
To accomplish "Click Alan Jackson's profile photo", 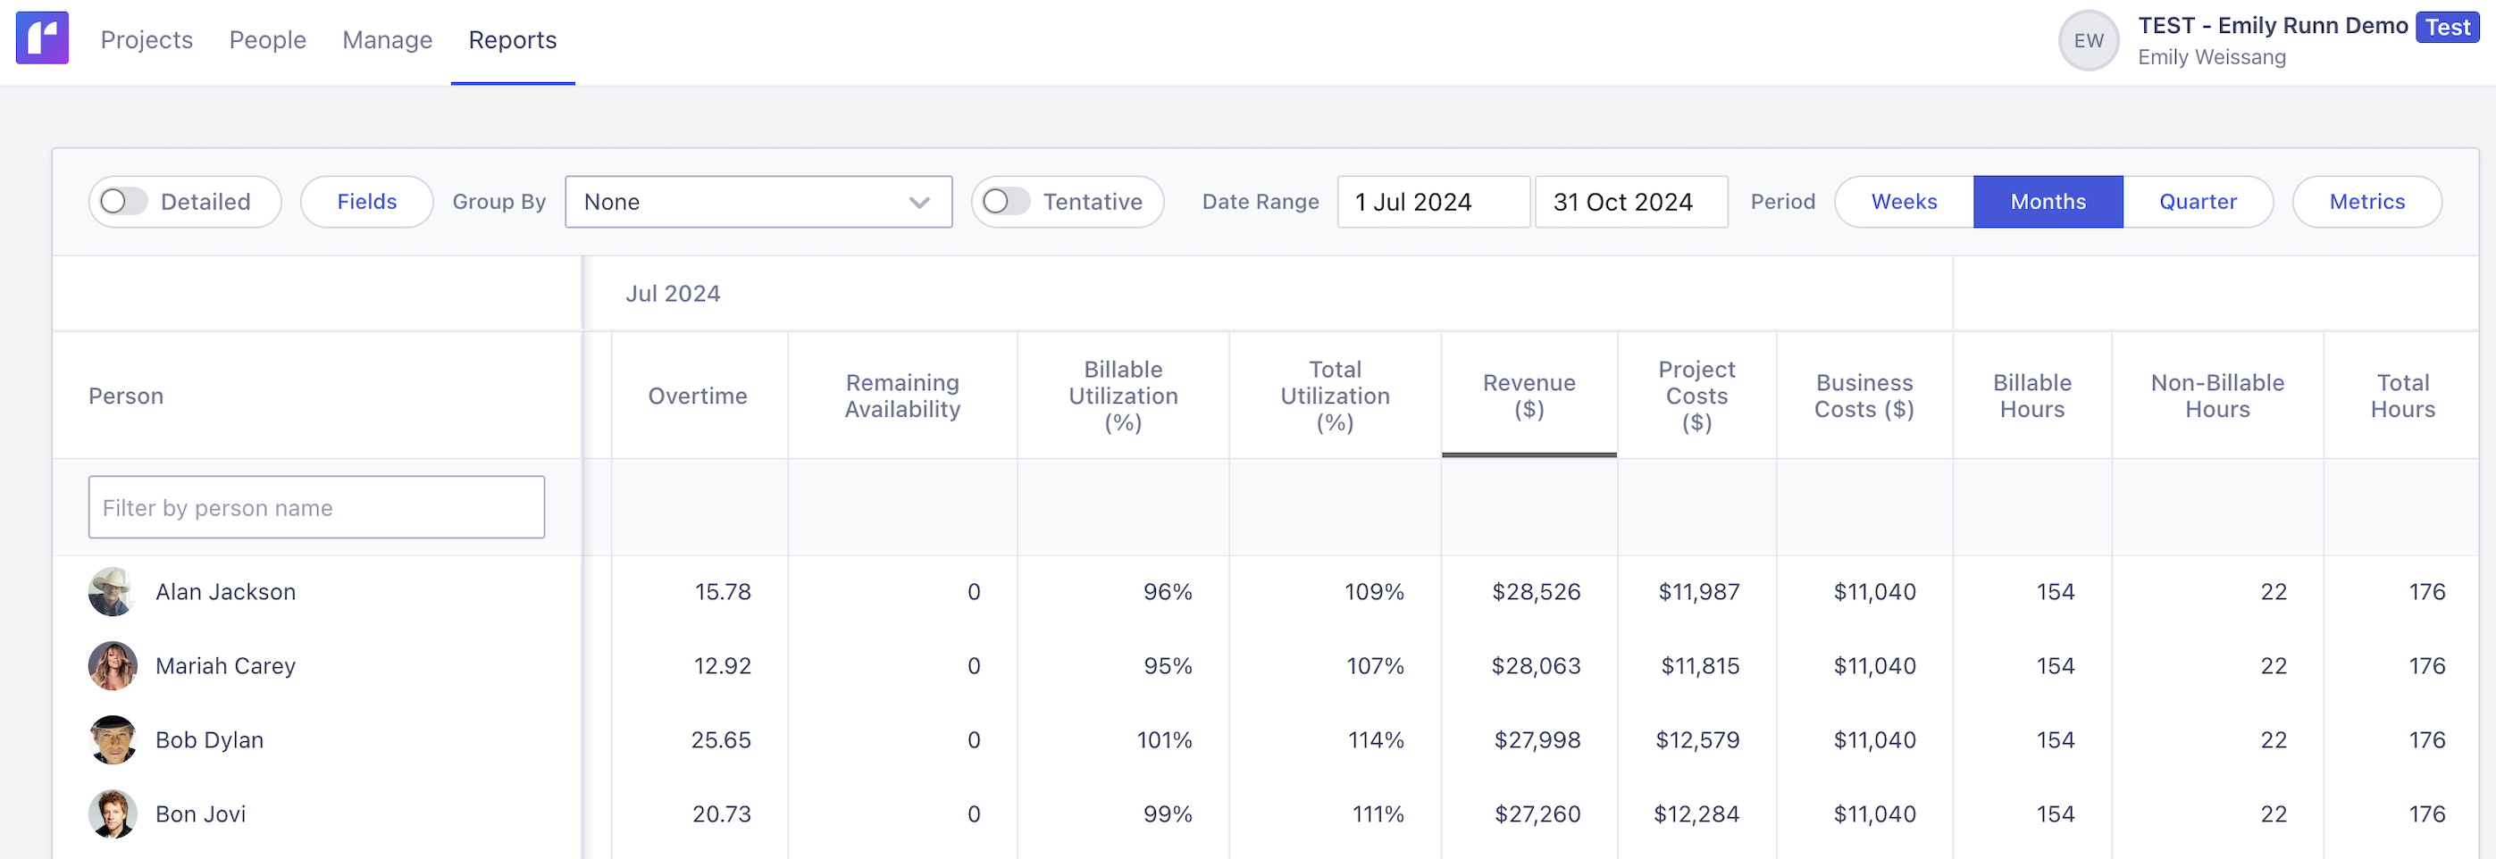I will [x=113, y=592].
